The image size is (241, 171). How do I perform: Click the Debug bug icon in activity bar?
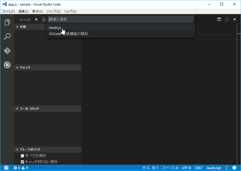pos(7,65)
